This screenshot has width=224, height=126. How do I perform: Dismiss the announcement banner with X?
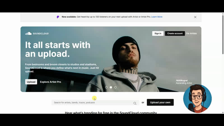pos(195,17)
